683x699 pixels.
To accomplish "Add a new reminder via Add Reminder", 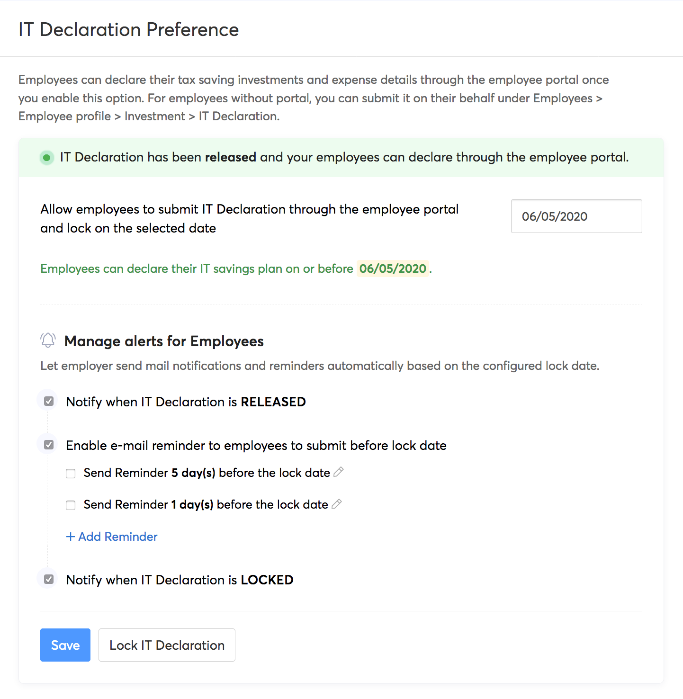I will point(112,537).
